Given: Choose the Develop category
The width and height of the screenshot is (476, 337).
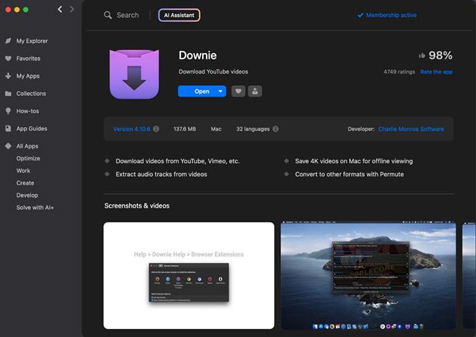Looking at the screenshot, I should click(27, 195).
